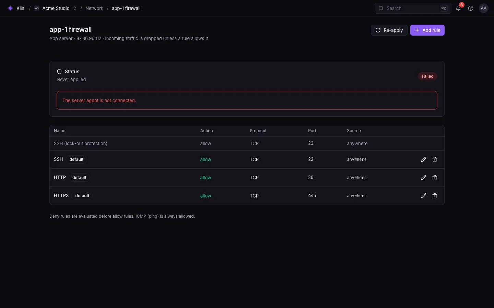Edit the HTTPS rule pencil icon
Viewport: 494px width, 308px height.
[x=424, y=196]
